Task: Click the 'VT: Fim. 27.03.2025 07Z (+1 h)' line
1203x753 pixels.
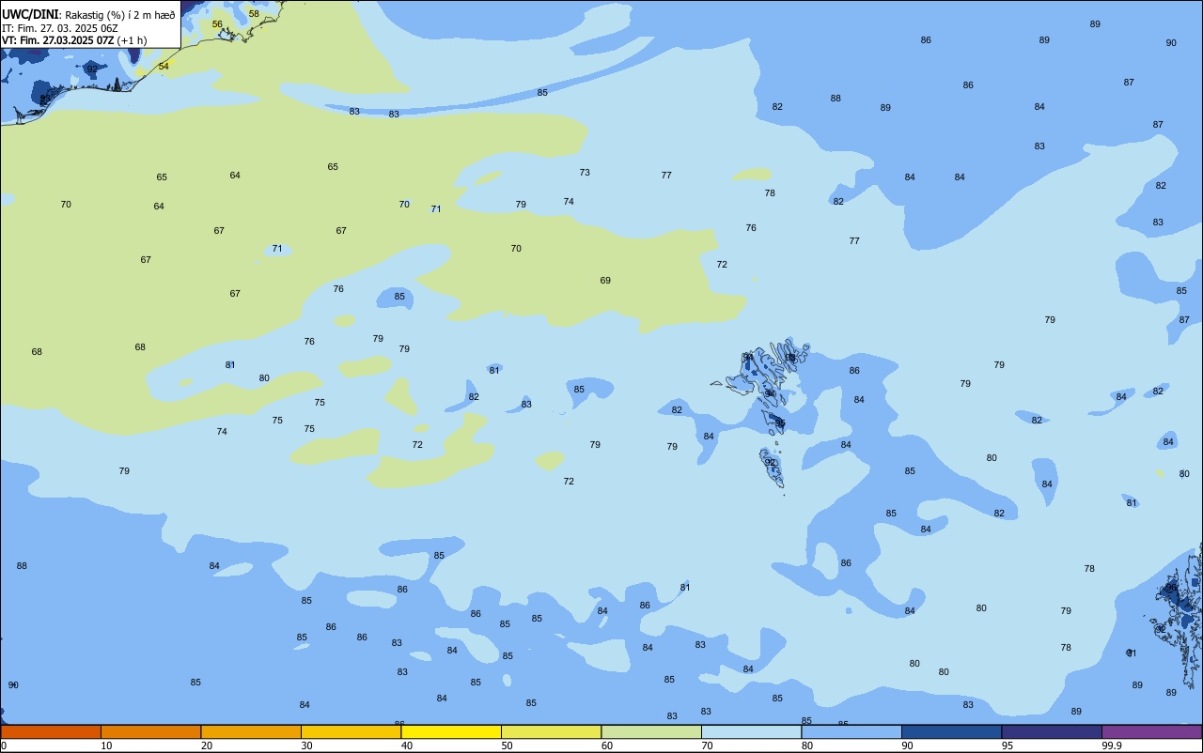Action: [x=74, y=40]
